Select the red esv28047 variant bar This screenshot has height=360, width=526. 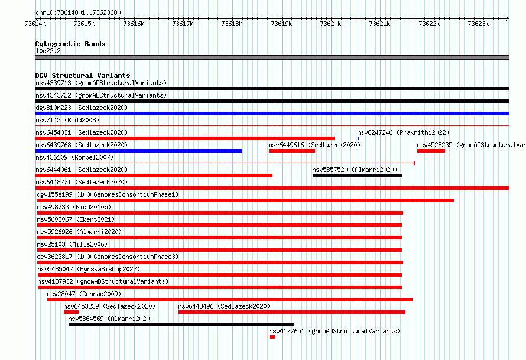pos(230,300)
